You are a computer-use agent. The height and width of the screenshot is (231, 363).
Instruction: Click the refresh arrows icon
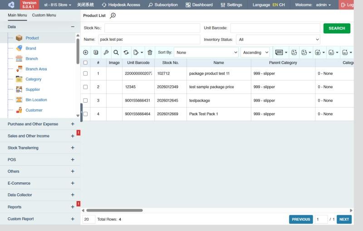[126, 53]
